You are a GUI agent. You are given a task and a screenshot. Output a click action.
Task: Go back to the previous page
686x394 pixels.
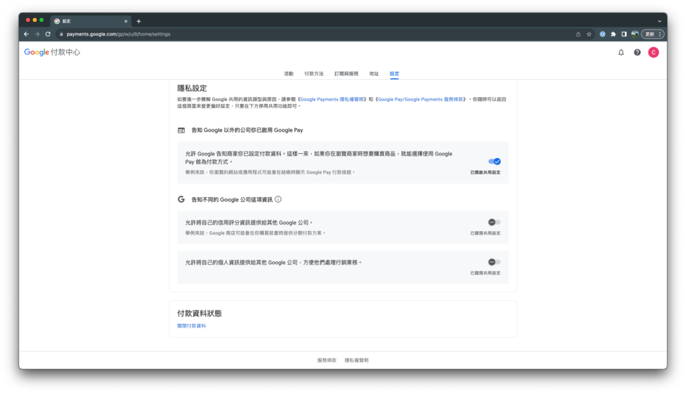(26, 34)
